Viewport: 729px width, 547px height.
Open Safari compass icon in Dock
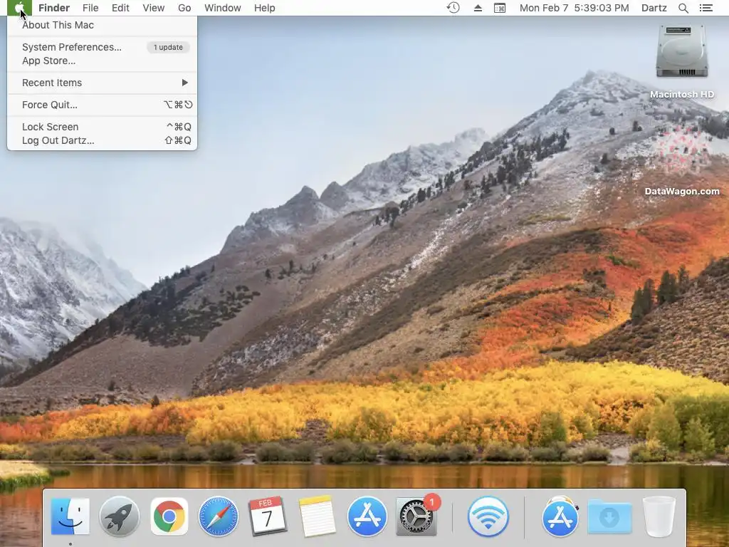219,516
